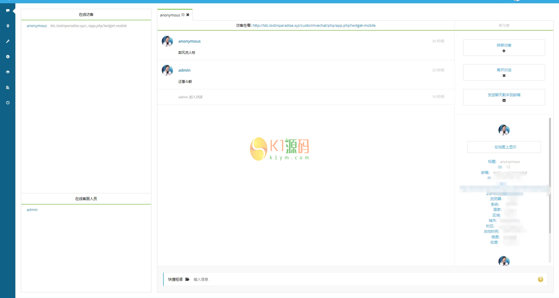The width and height of the screenshot is (559, 298).
Task: Open the list lines sidebar icon
Action: coord(8,87)
